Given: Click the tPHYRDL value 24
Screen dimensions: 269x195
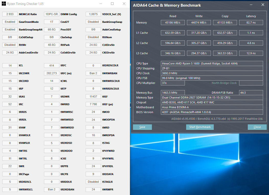Looking at the screenshot, I should (x=93, y=166).
